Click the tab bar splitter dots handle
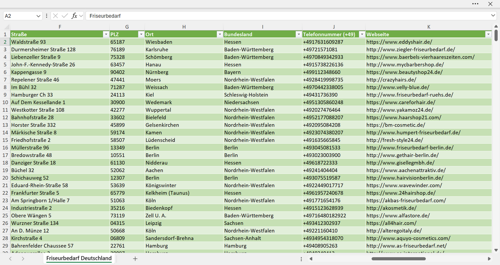Viewport: 500px width, 265px height. (301, 259)
